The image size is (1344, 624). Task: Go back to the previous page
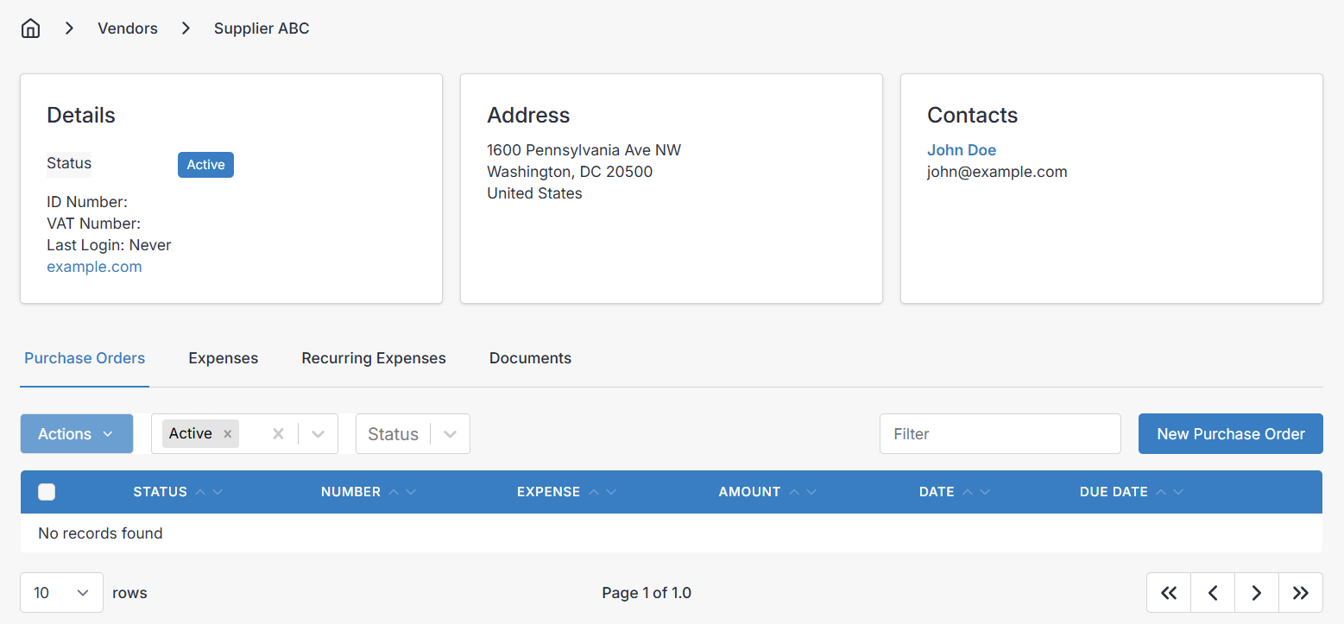click(x=1212, y=592)
